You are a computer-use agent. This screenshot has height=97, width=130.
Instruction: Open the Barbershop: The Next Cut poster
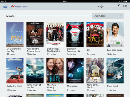(x=55, y=34)
